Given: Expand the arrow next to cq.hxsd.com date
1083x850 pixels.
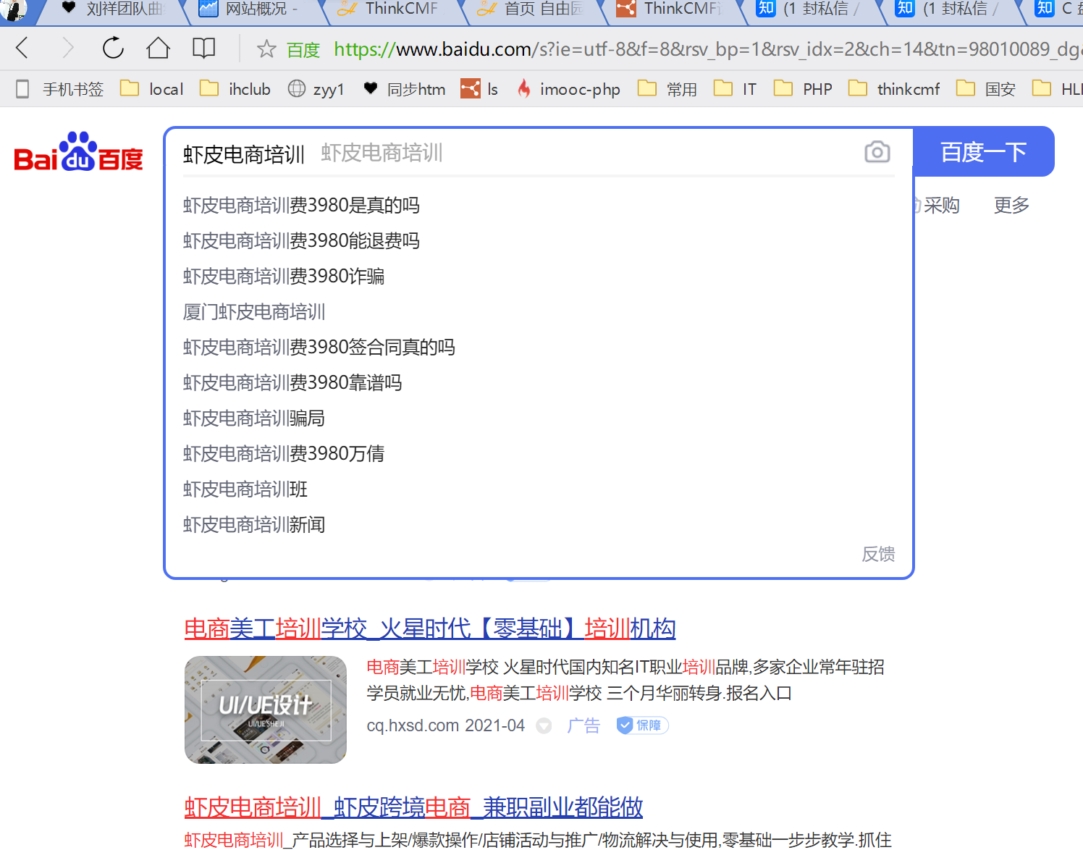Looking at the screenshot, I should (x=544, y=726).
